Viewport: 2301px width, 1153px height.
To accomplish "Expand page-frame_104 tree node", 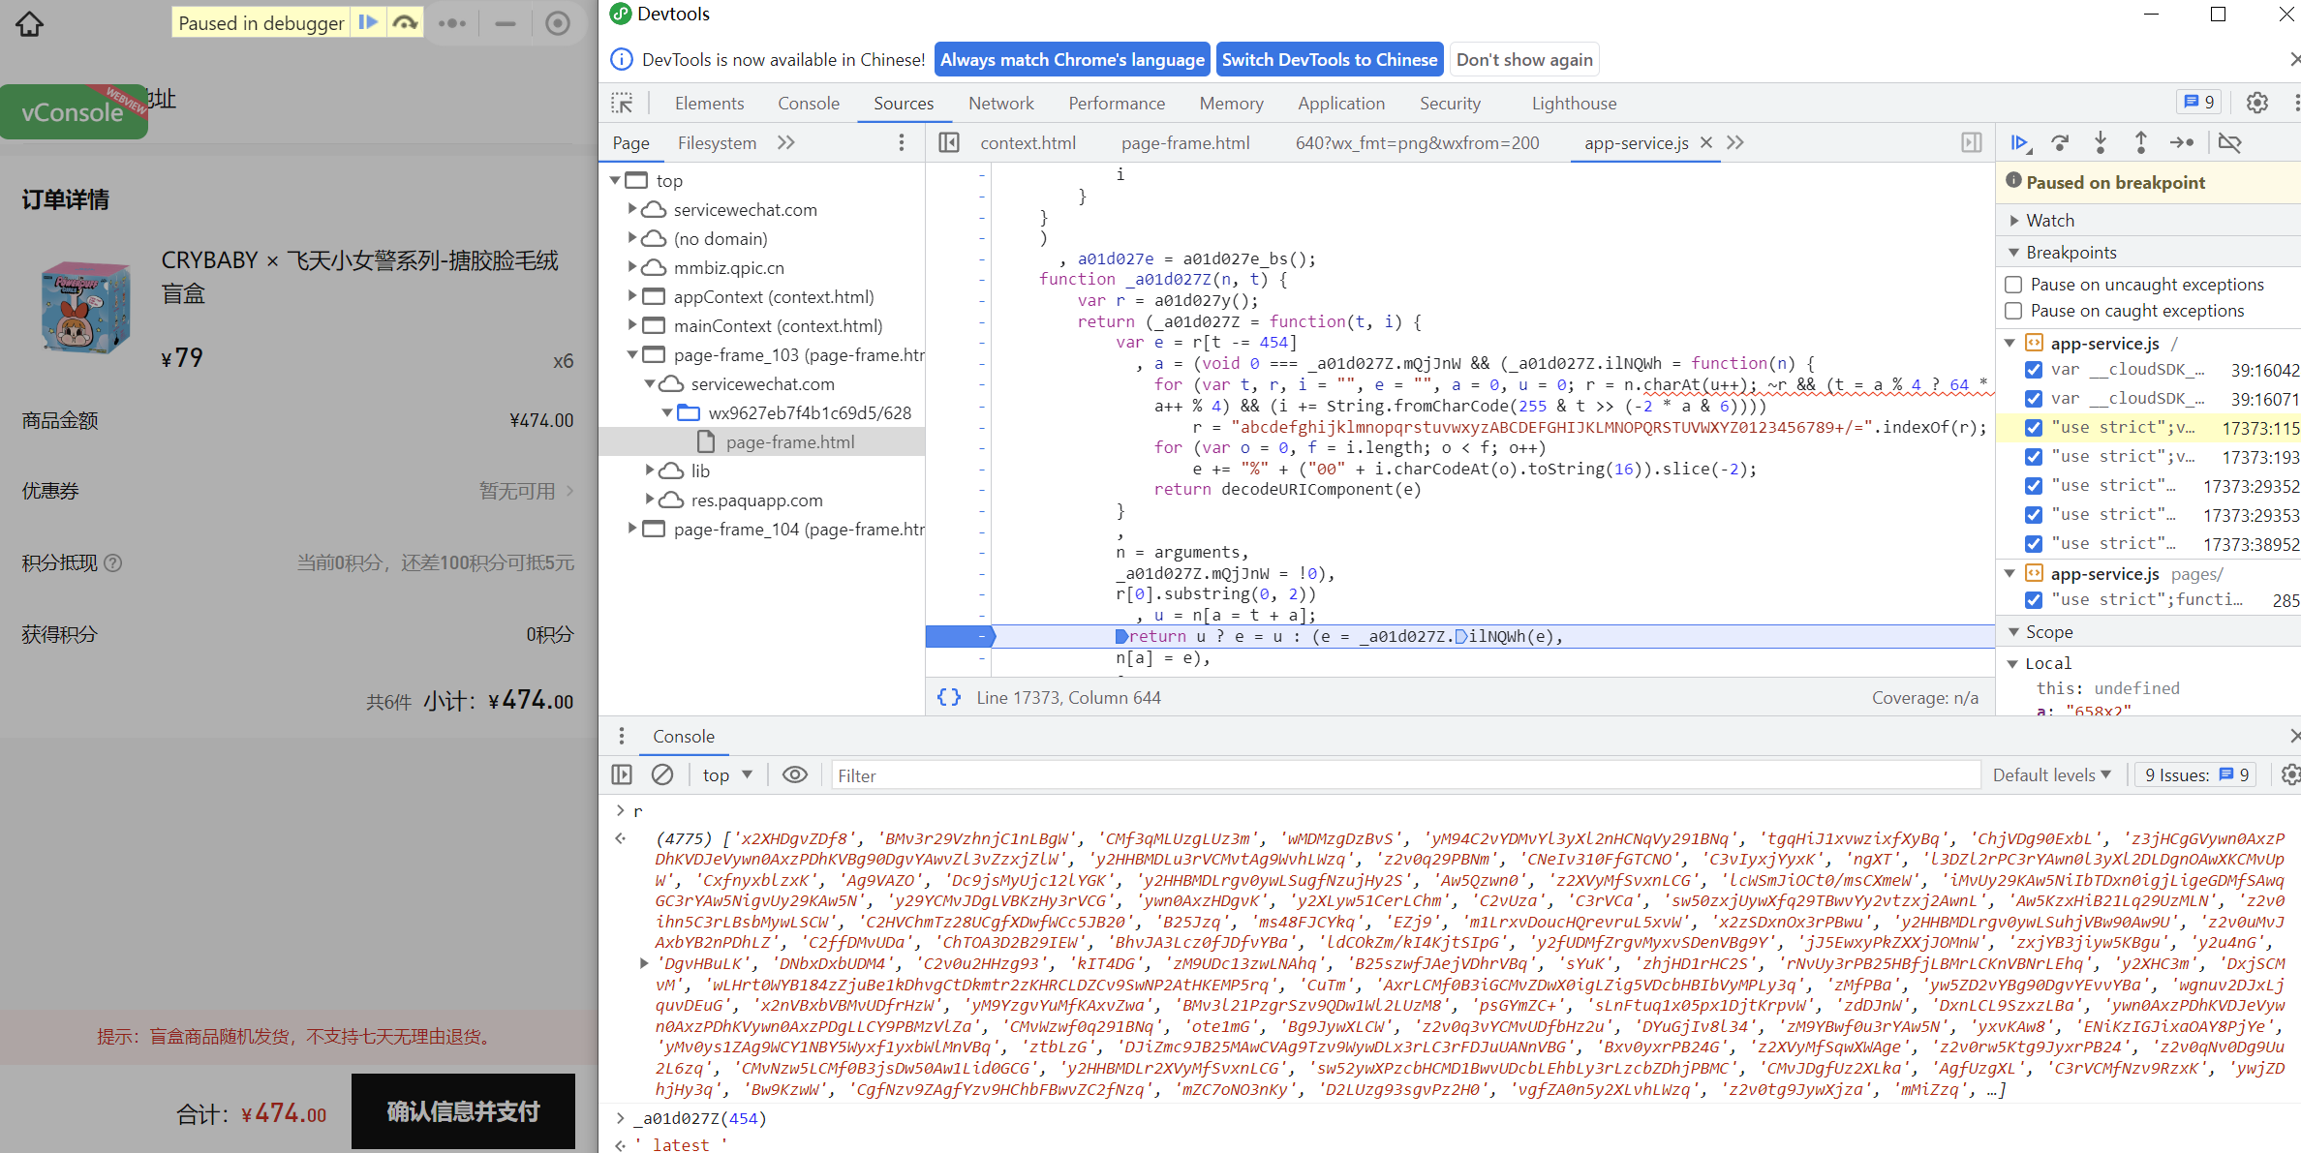I will [x=632, y=529].
